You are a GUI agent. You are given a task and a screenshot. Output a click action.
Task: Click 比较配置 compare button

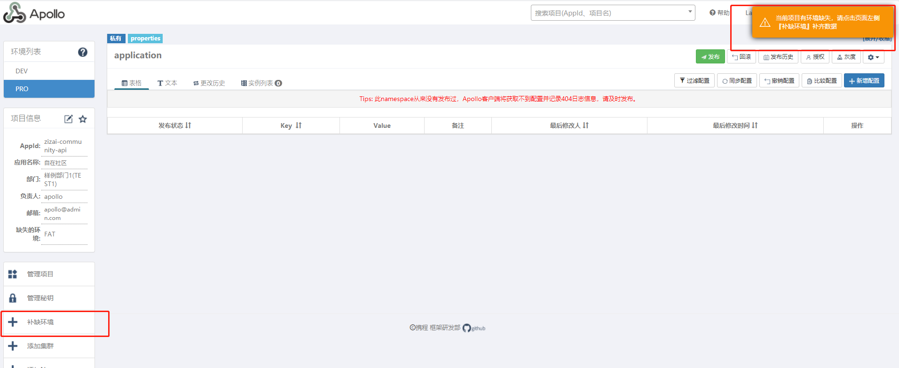pos(821,80)
